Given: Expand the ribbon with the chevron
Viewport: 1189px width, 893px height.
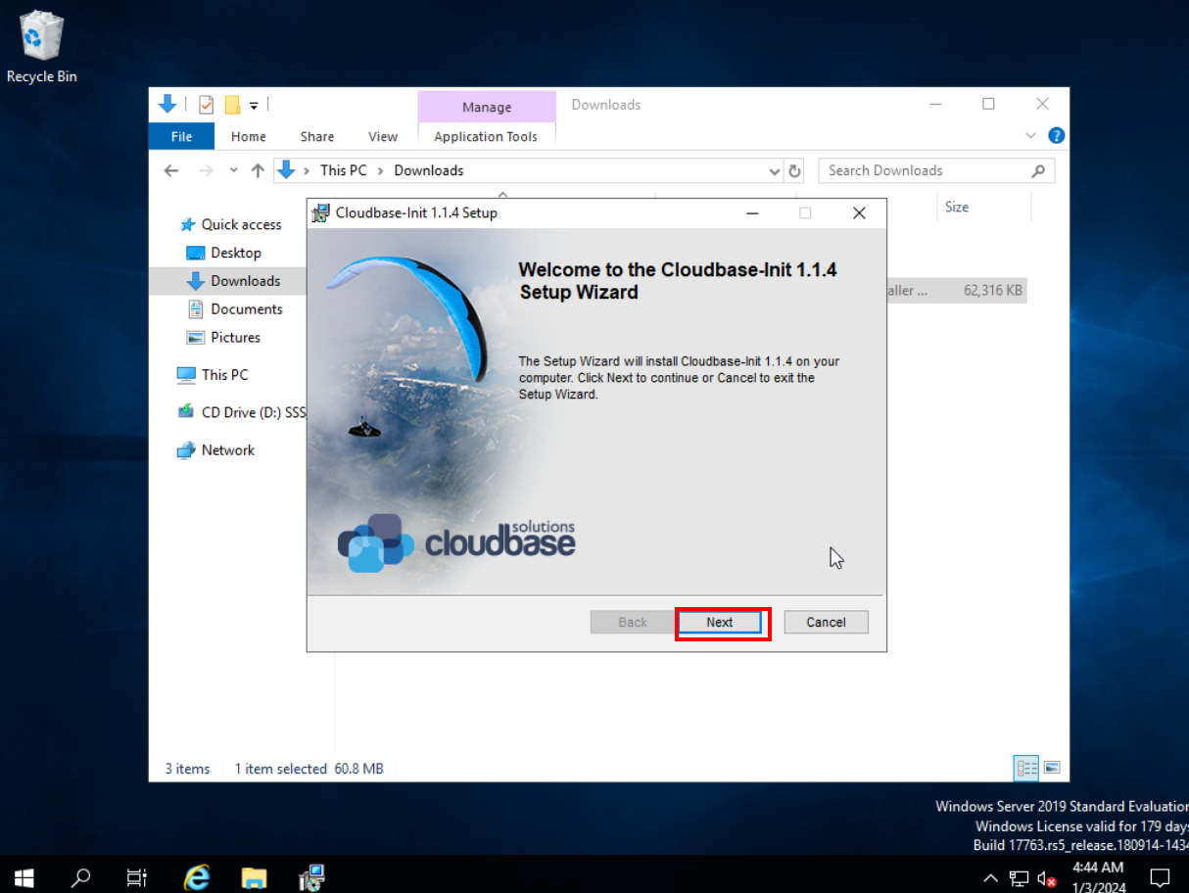Looking at the screenshot, I should (1030, 136).
